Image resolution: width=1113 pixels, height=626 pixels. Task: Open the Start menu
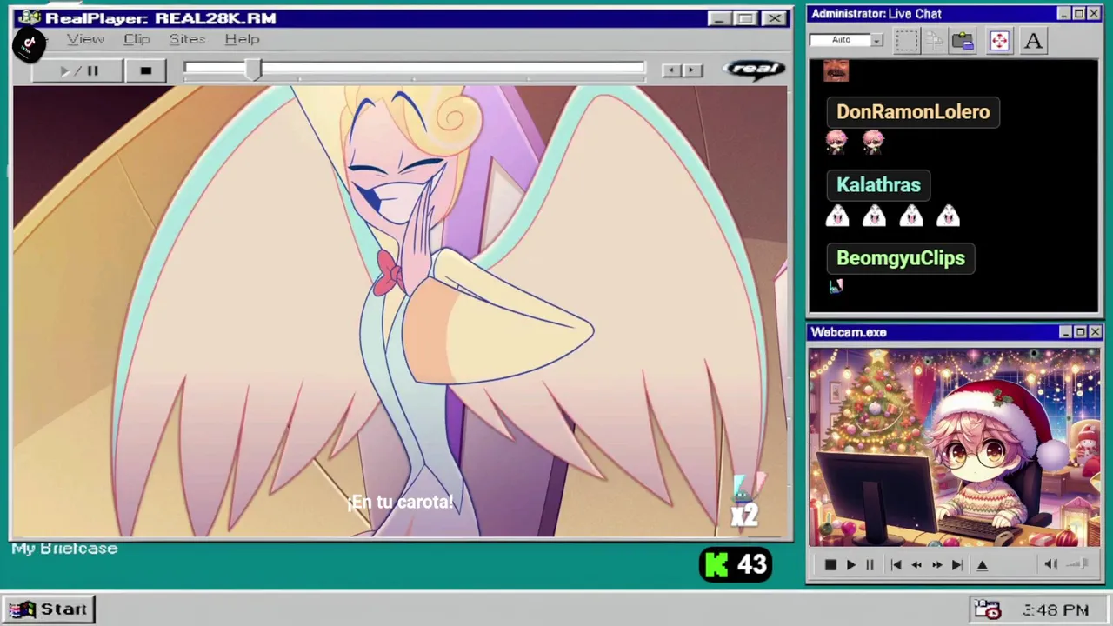49,609
